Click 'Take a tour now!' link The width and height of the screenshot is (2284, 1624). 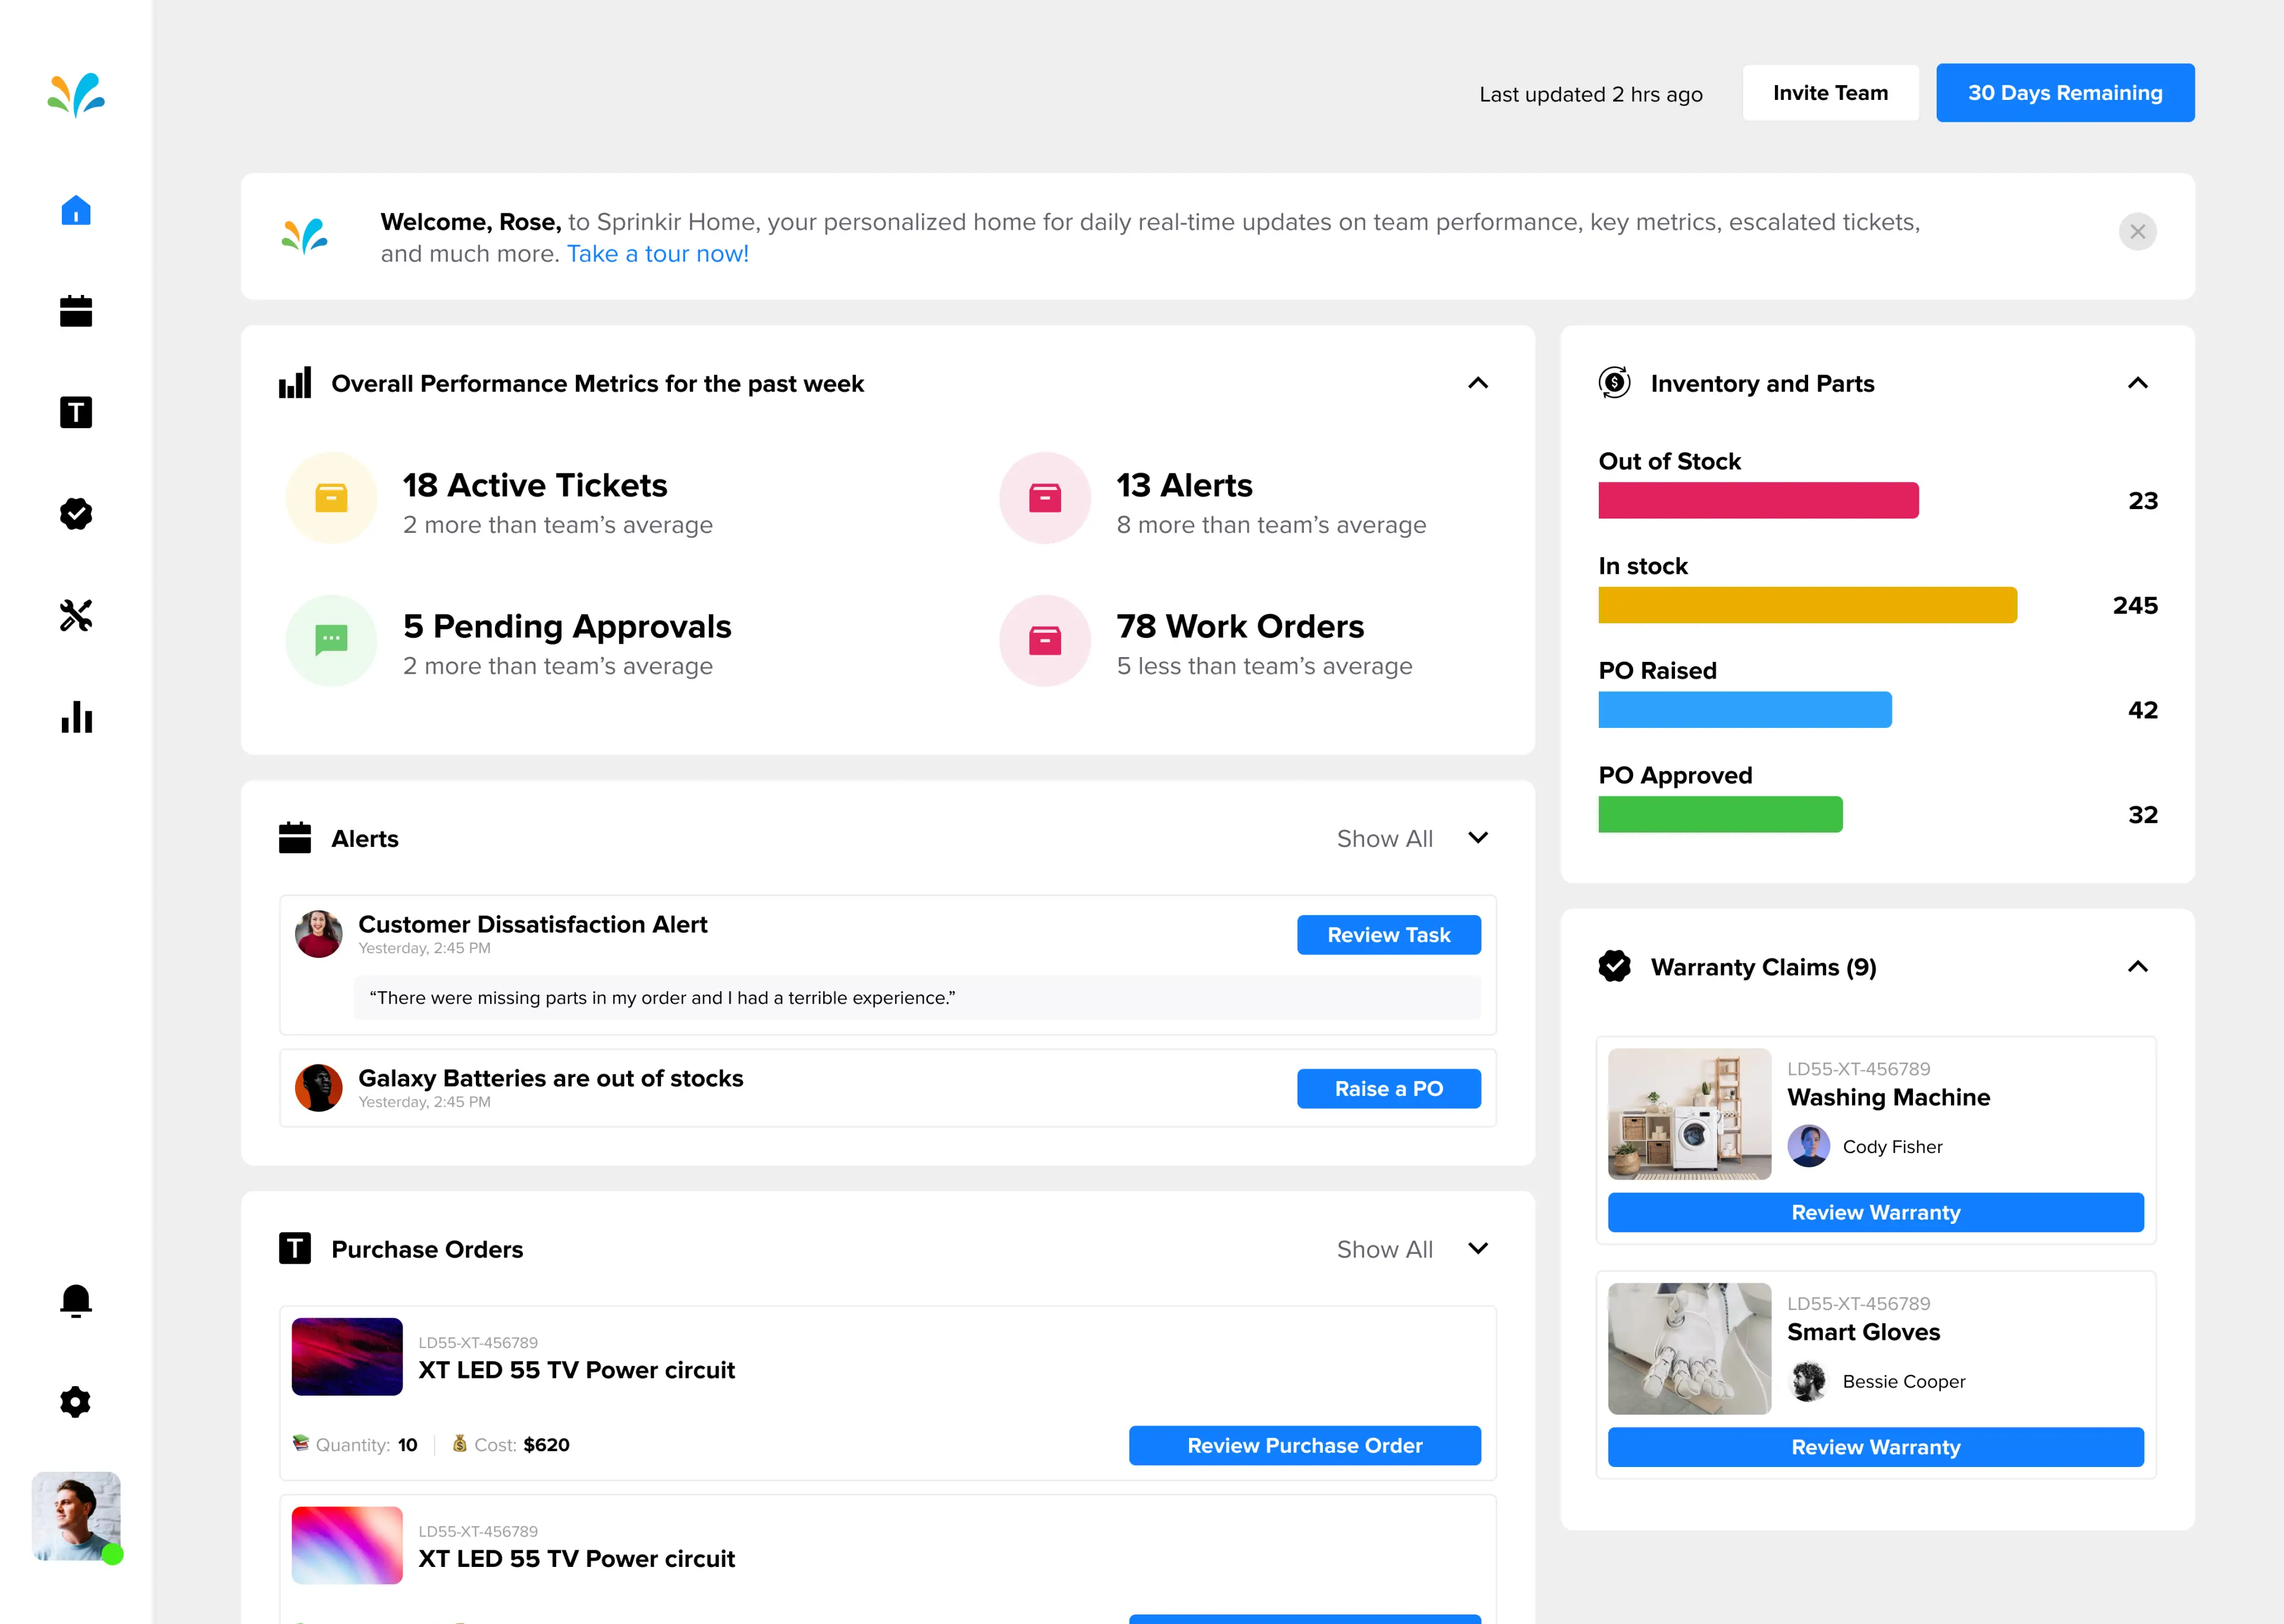click(x=658, y=254)
